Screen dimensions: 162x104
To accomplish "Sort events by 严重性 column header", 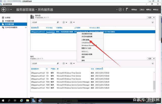I will 53,69.
